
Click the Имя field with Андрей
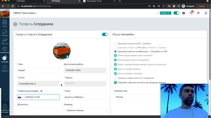(38, 70)
